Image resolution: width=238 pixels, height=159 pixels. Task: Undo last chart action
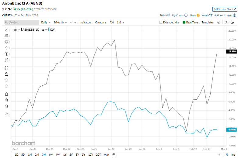coord(6,80)
